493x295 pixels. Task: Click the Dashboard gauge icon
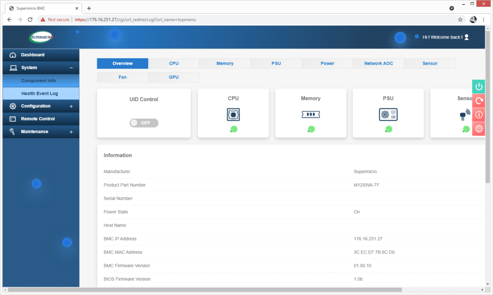pos(13,55)
